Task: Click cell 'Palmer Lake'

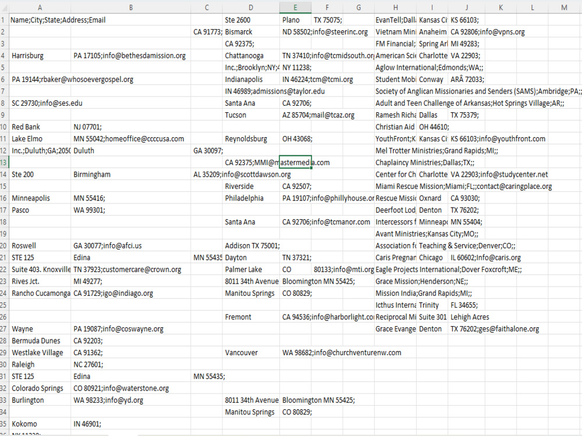Action: pos(251,270)
